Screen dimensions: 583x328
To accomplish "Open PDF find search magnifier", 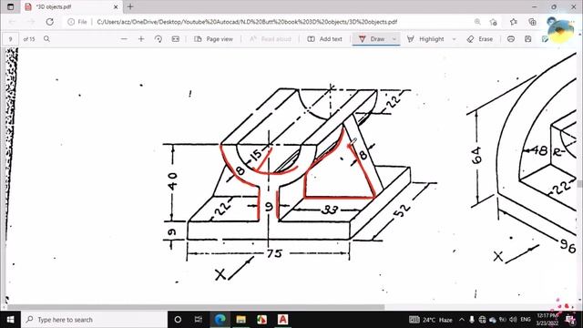I will [x=46, y=38].
